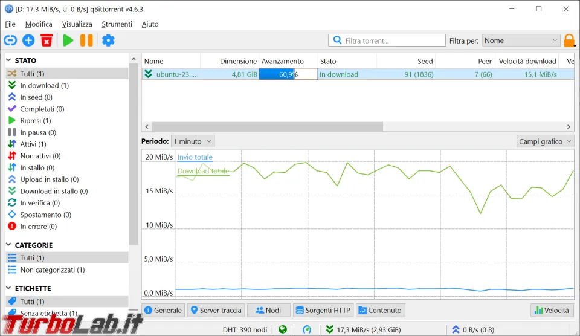This screenshot has width=580, height=336.
Task: Open the Strumenti menu
Action: pyautogui.click(x=117, y=24)
